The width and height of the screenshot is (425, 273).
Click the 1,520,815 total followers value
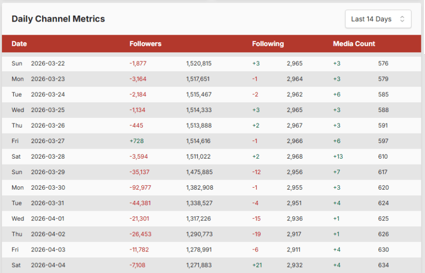[198, 64]
